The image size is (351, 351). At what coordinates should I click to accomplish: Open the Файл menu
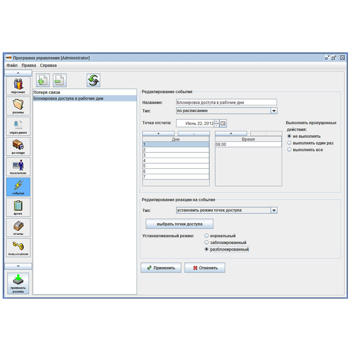click(x=12, y=65)
